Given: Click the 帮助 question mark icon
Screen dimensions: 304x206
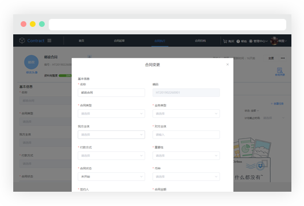Looking at the screenshot, I should pos(238,41).
